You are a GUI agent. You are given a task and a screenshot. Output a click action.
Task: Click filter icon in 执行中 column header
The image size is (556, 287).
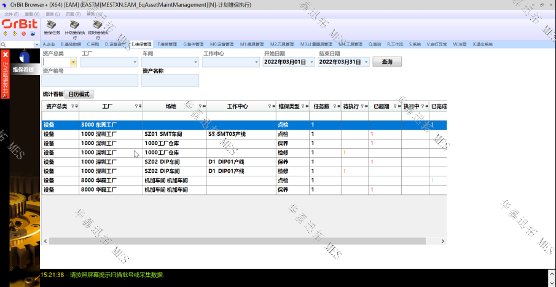click(x=423, y=106)
